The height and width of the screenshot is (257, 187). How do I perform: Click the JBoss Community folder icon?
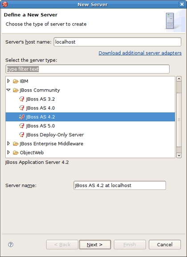[16, 90]
